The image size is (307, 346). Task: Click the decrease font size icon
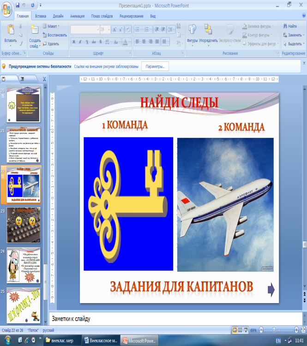pos(121,30)
